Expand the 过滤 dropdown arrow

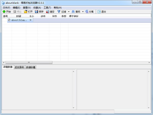(69, 12)
